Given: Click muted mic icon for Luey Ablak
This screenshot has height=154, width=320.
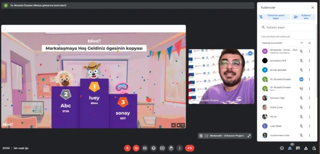Looking at the screenshot, I should (x=301, y=126).
